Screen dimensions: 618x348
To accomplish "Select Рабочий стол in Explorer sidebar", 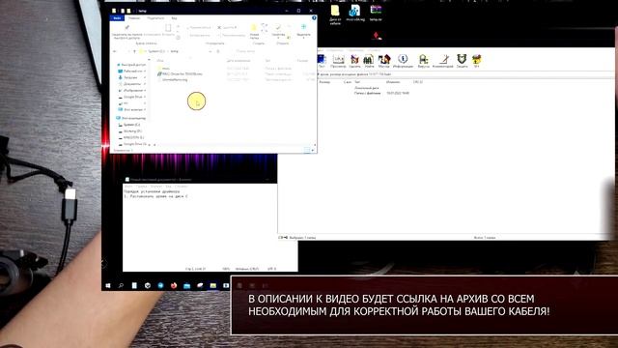I will 132,71.
